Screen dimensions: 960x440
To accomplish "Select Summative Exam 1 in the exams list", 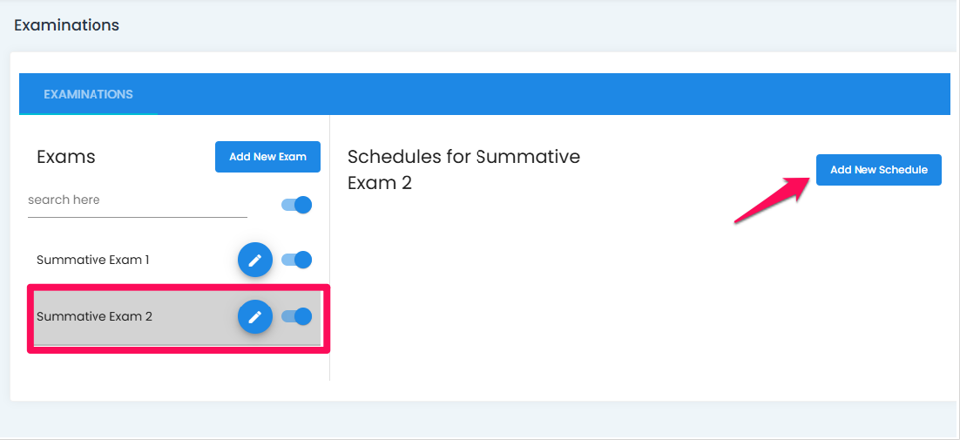I will coord(93,261).
